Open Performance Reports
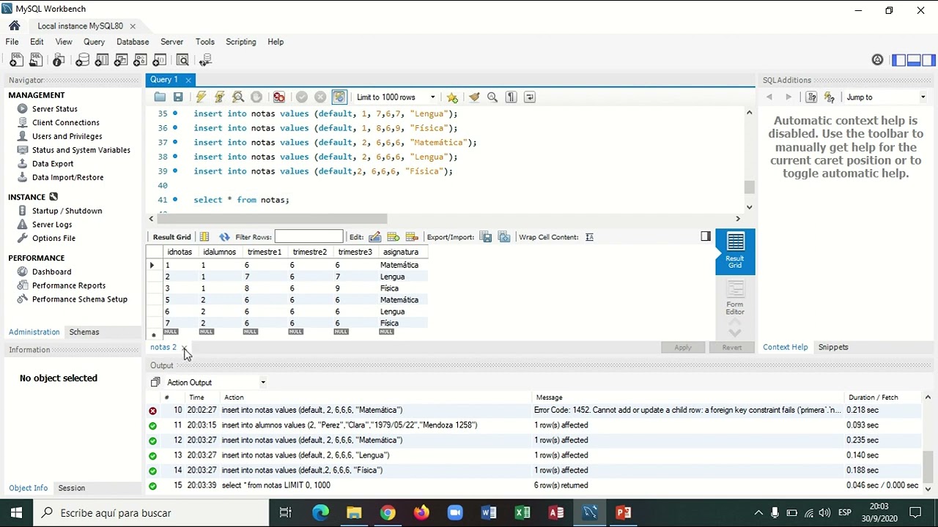 [68, 285]
